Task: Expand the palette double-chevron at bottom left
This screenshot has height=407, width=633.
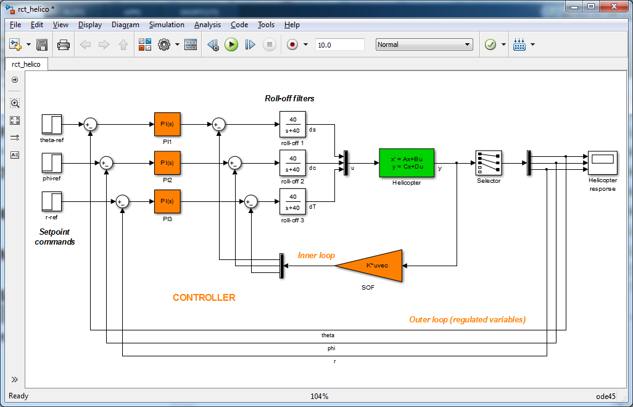Action: pyautogui.click(x=15, y=379)
